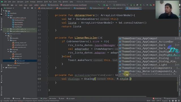Viewport: 181px width, 102px height.
Task: Click the horizontal scrollbar of the editor
Action: coord(97,96)
